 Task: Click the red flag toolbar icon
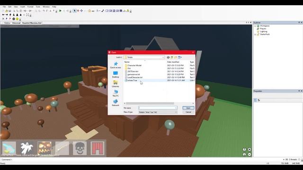pos(10,19)
